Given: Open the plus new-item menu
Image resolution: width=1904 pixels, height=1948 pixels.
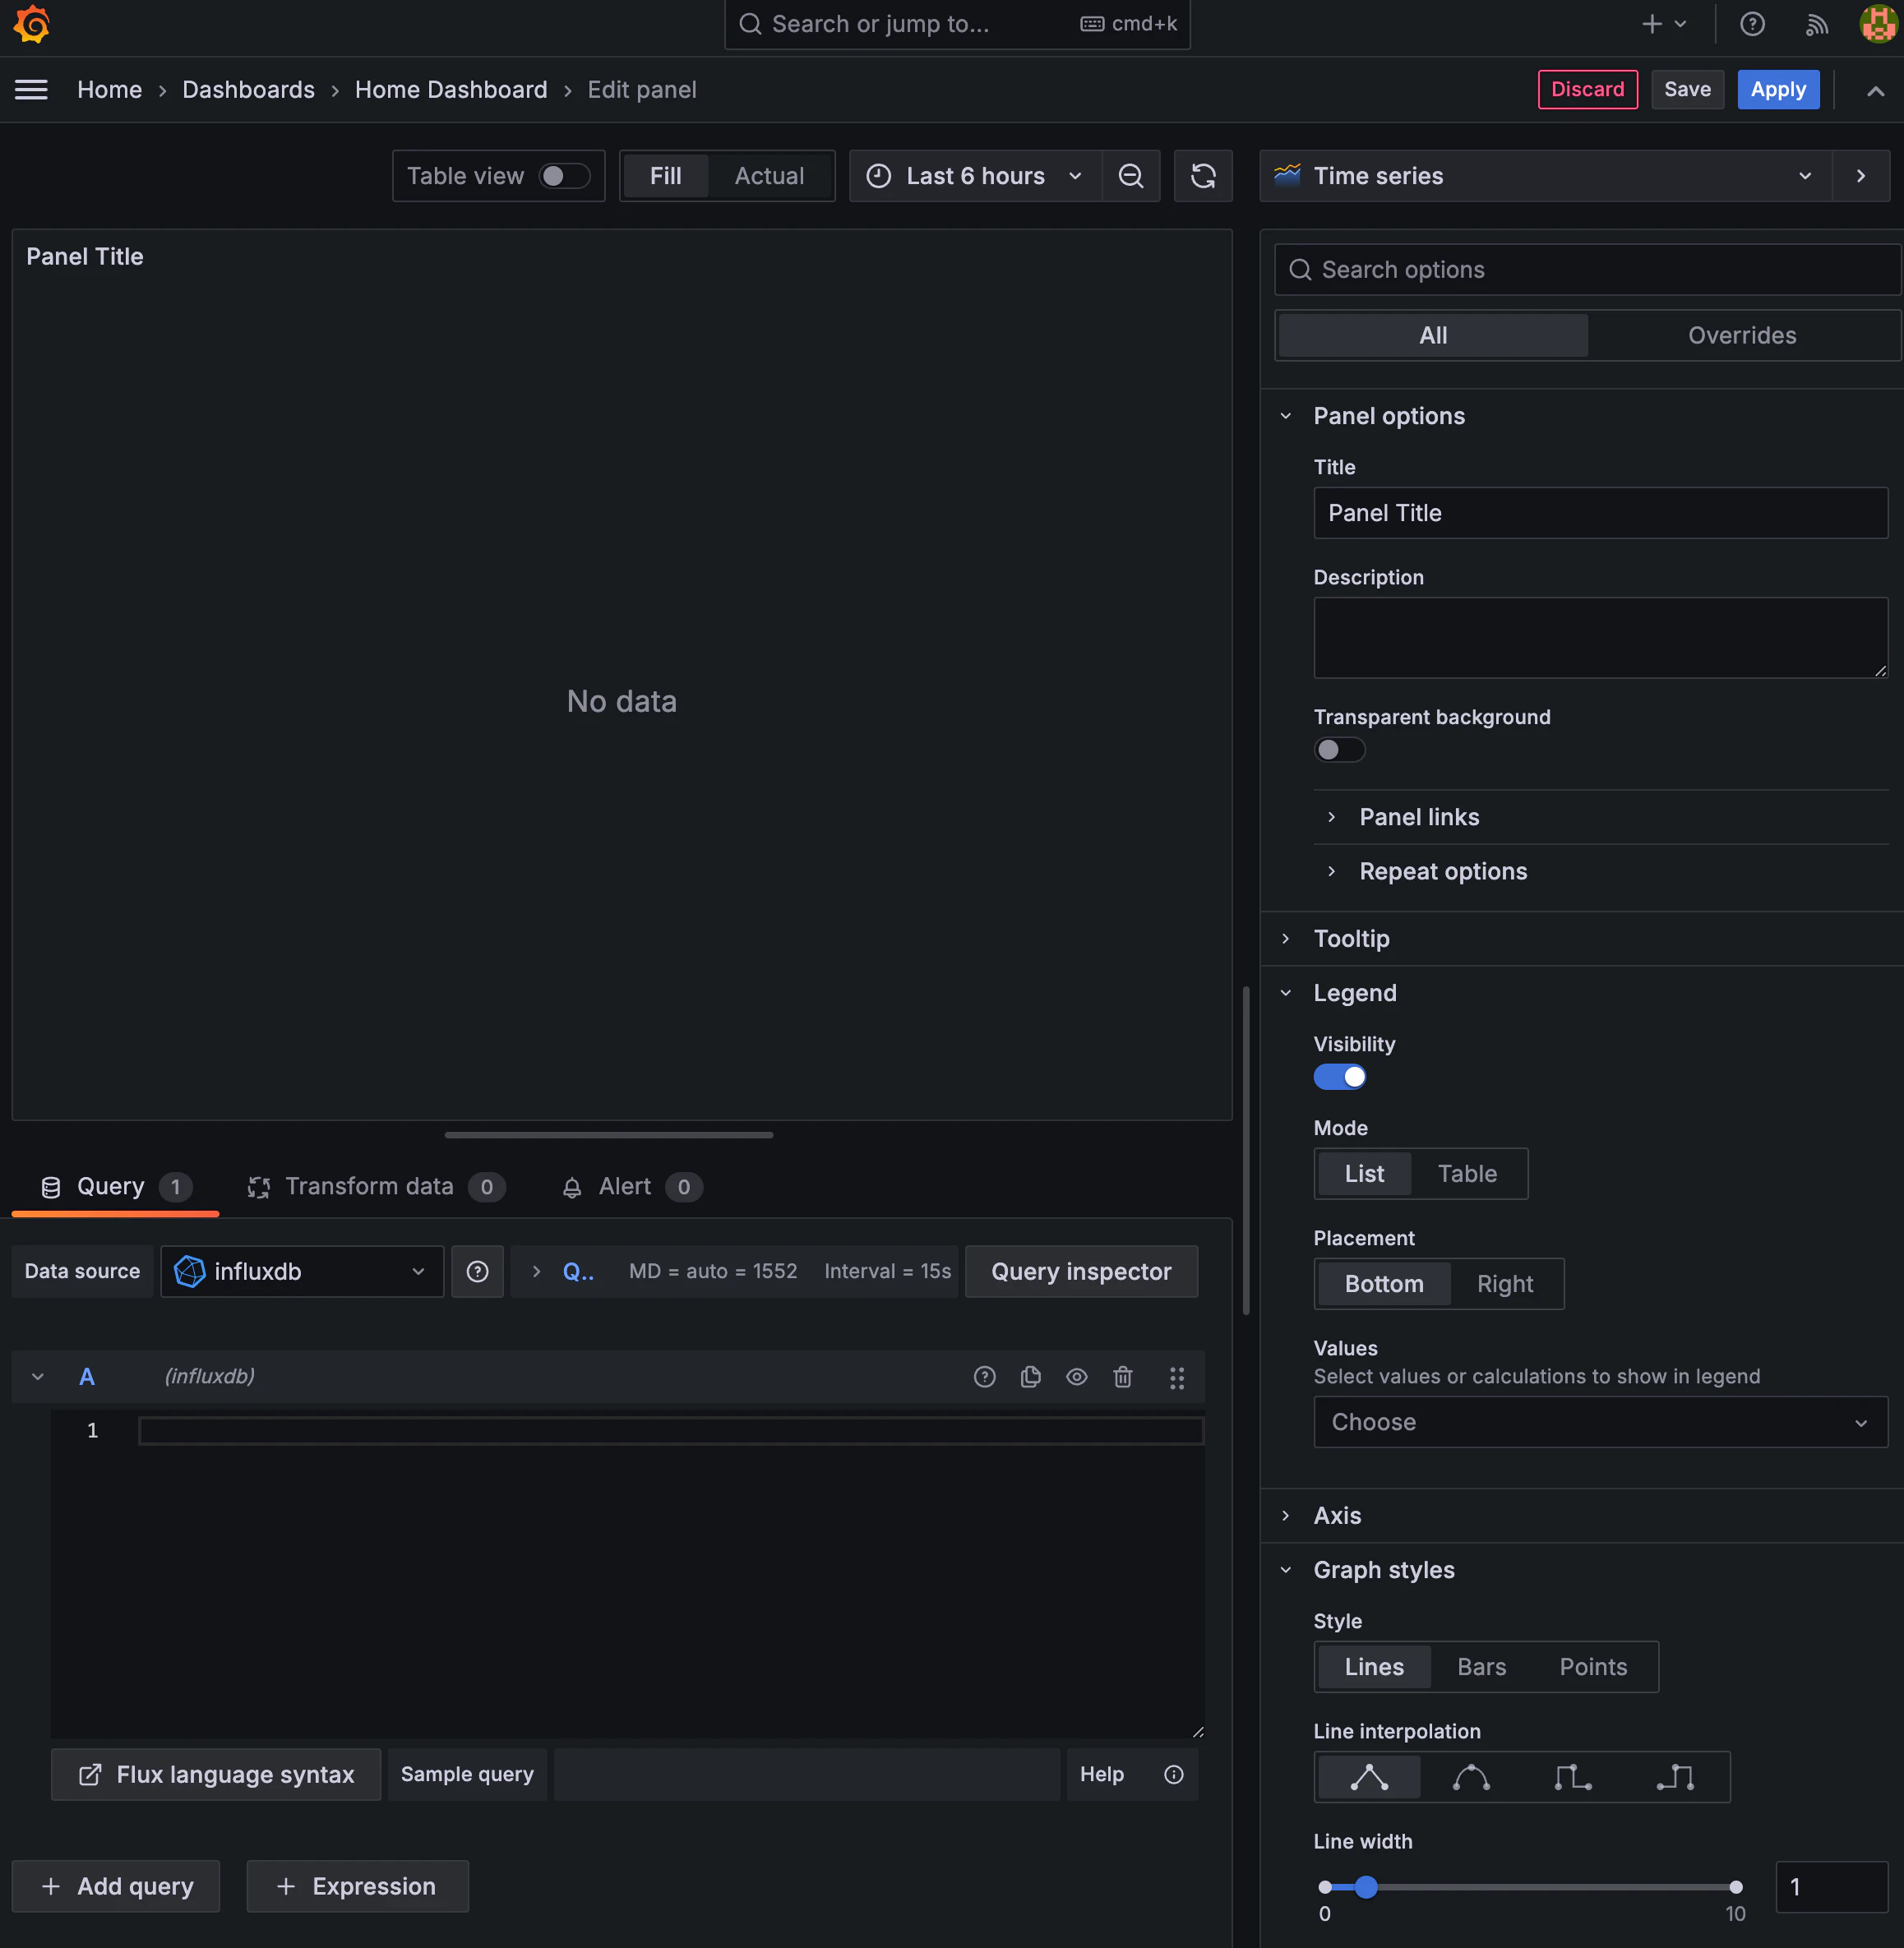Looking at the screenshot, I should pos(1664,24).
